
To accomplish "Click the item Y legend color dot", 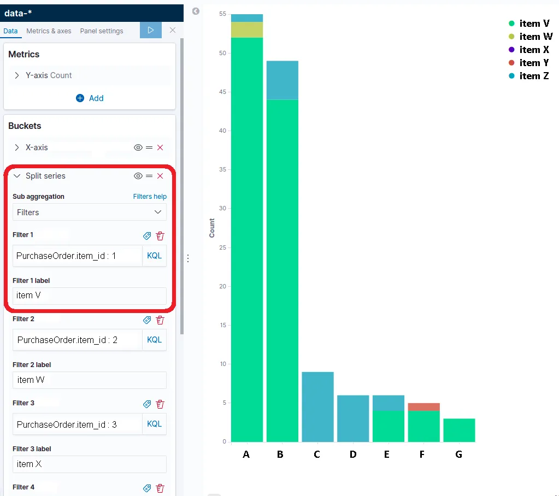I will tap(511, 63).
